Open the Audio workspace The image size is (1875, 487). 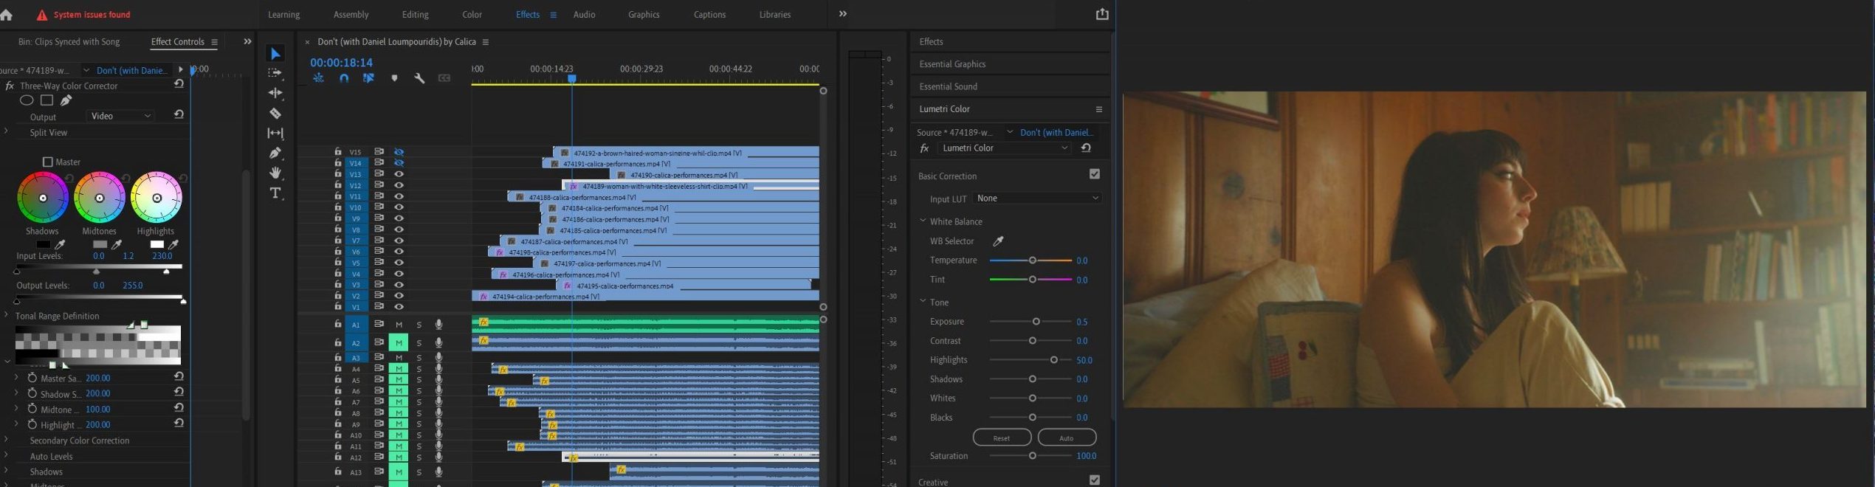coord(584,15)
